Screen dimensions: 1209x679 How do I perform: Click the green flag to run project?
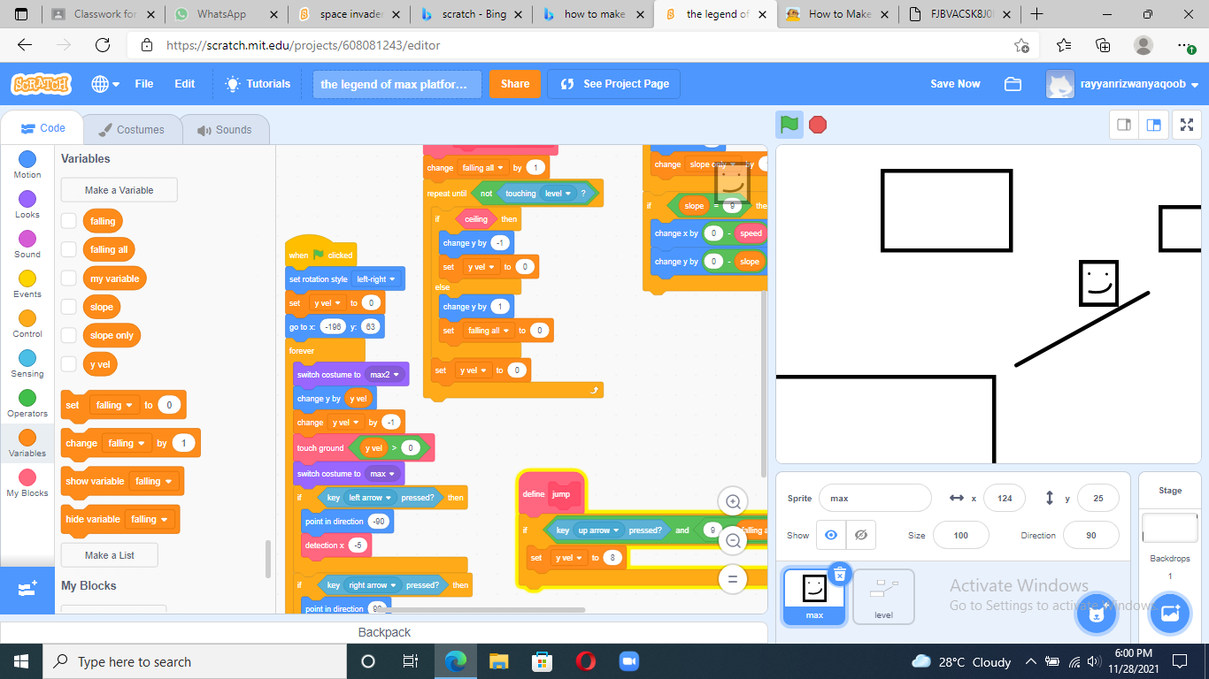(x=790, y=125)
